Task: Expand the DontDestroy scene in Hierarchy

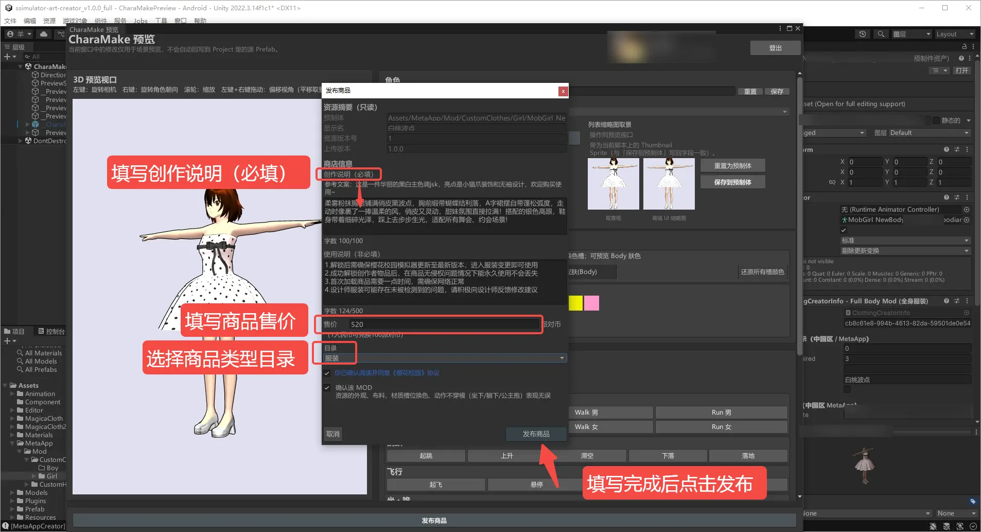Action: [21, 141]
